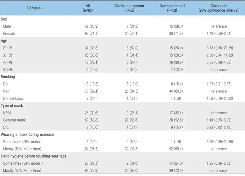The width and height of the screenshot is (245, 176).
Task: Select the '20-29' age row label
Action: pos(8,48)
